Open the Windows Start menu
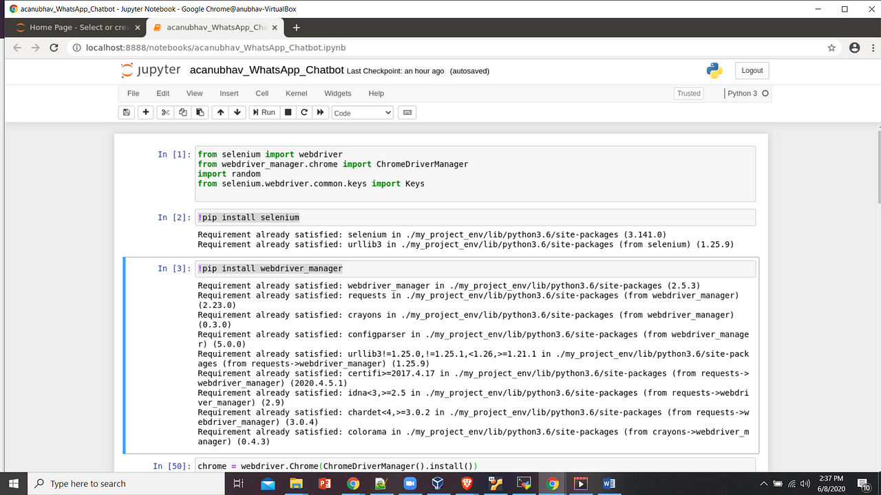 click(13, 483)
